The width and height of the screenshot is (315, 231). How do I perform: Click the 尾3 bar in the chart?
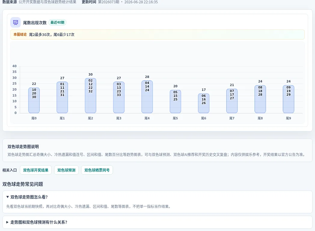[x=119, y=97]
